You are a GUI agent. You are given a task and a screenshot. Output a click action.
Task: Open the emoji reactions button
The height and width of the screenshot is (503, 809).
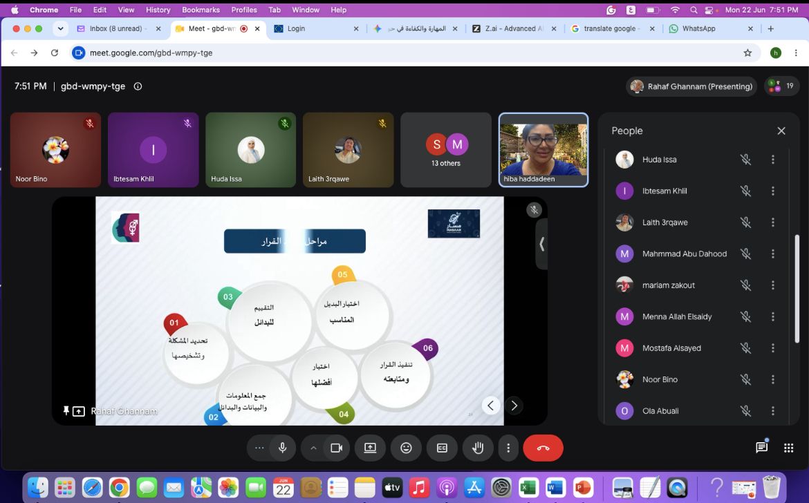point(406,448)
